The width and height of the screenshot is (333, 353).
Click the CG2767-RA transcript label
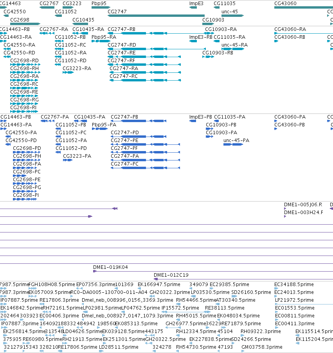click(x=54, y=29)
